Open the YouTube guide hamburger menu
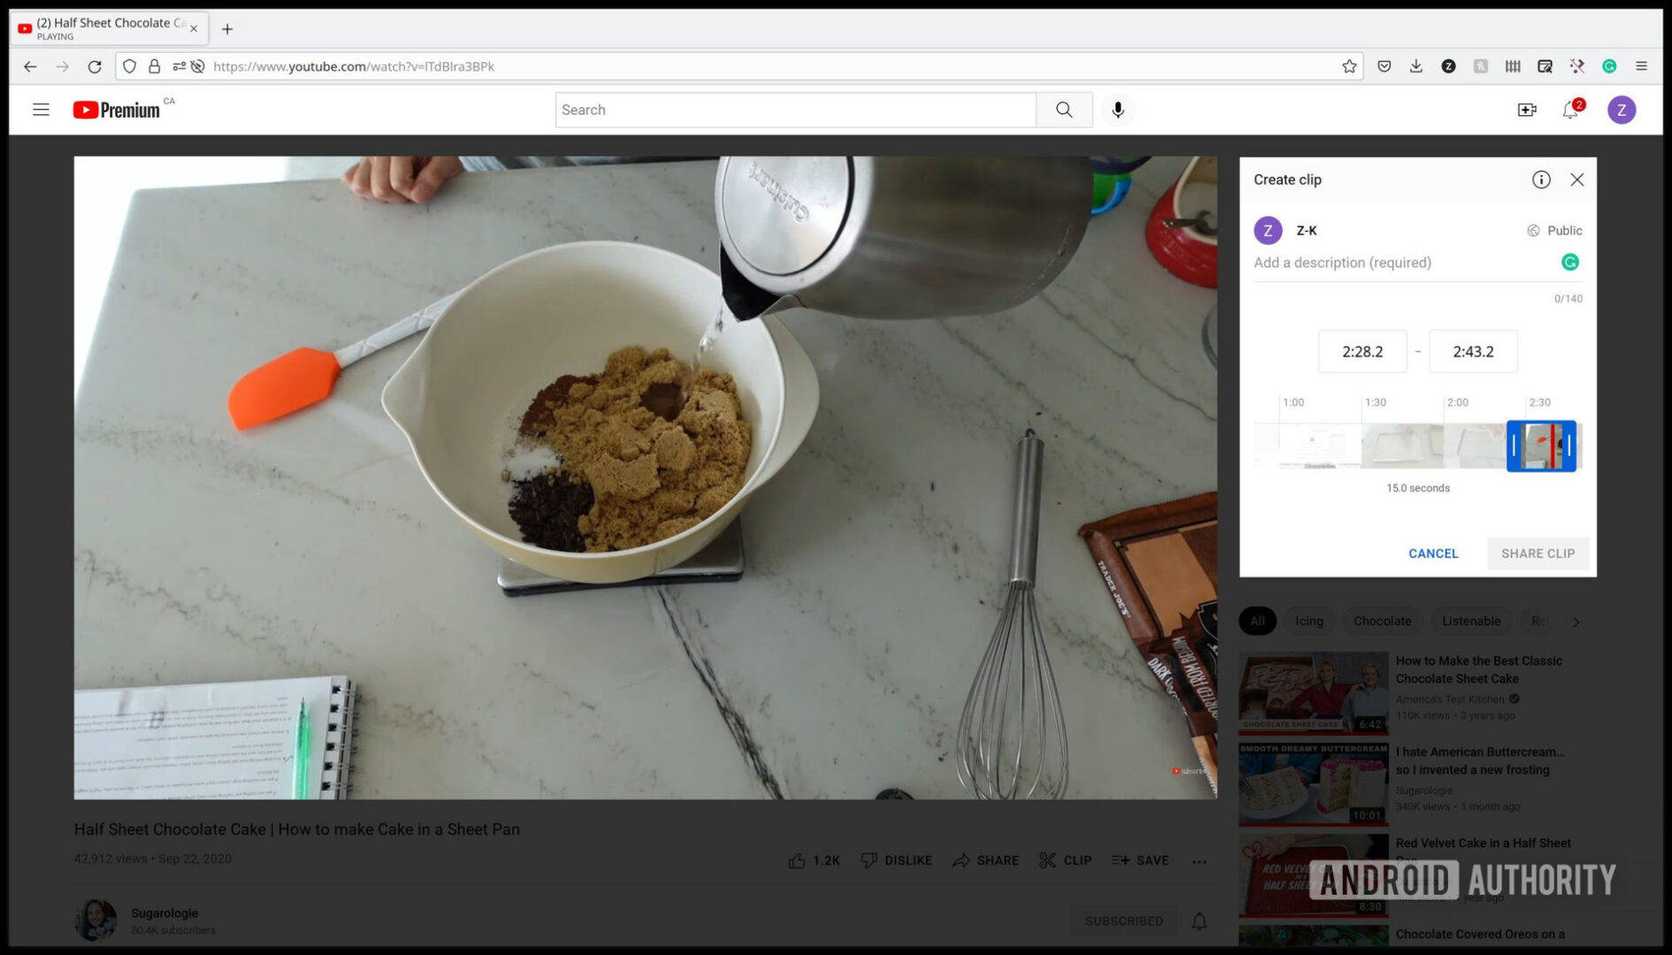 (41, 109)
